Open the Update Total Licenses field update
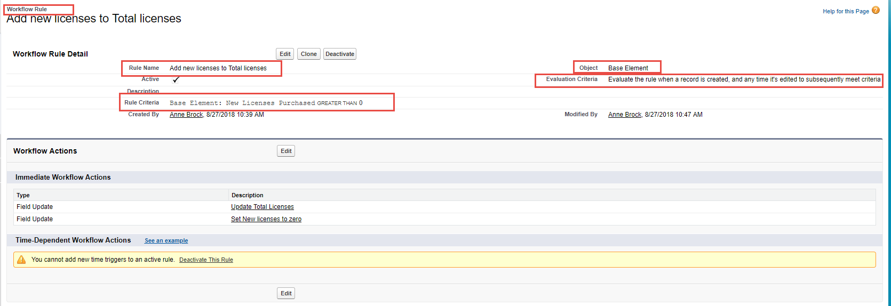This screenshot has height=306, width=891. click(x=262, y=207)
